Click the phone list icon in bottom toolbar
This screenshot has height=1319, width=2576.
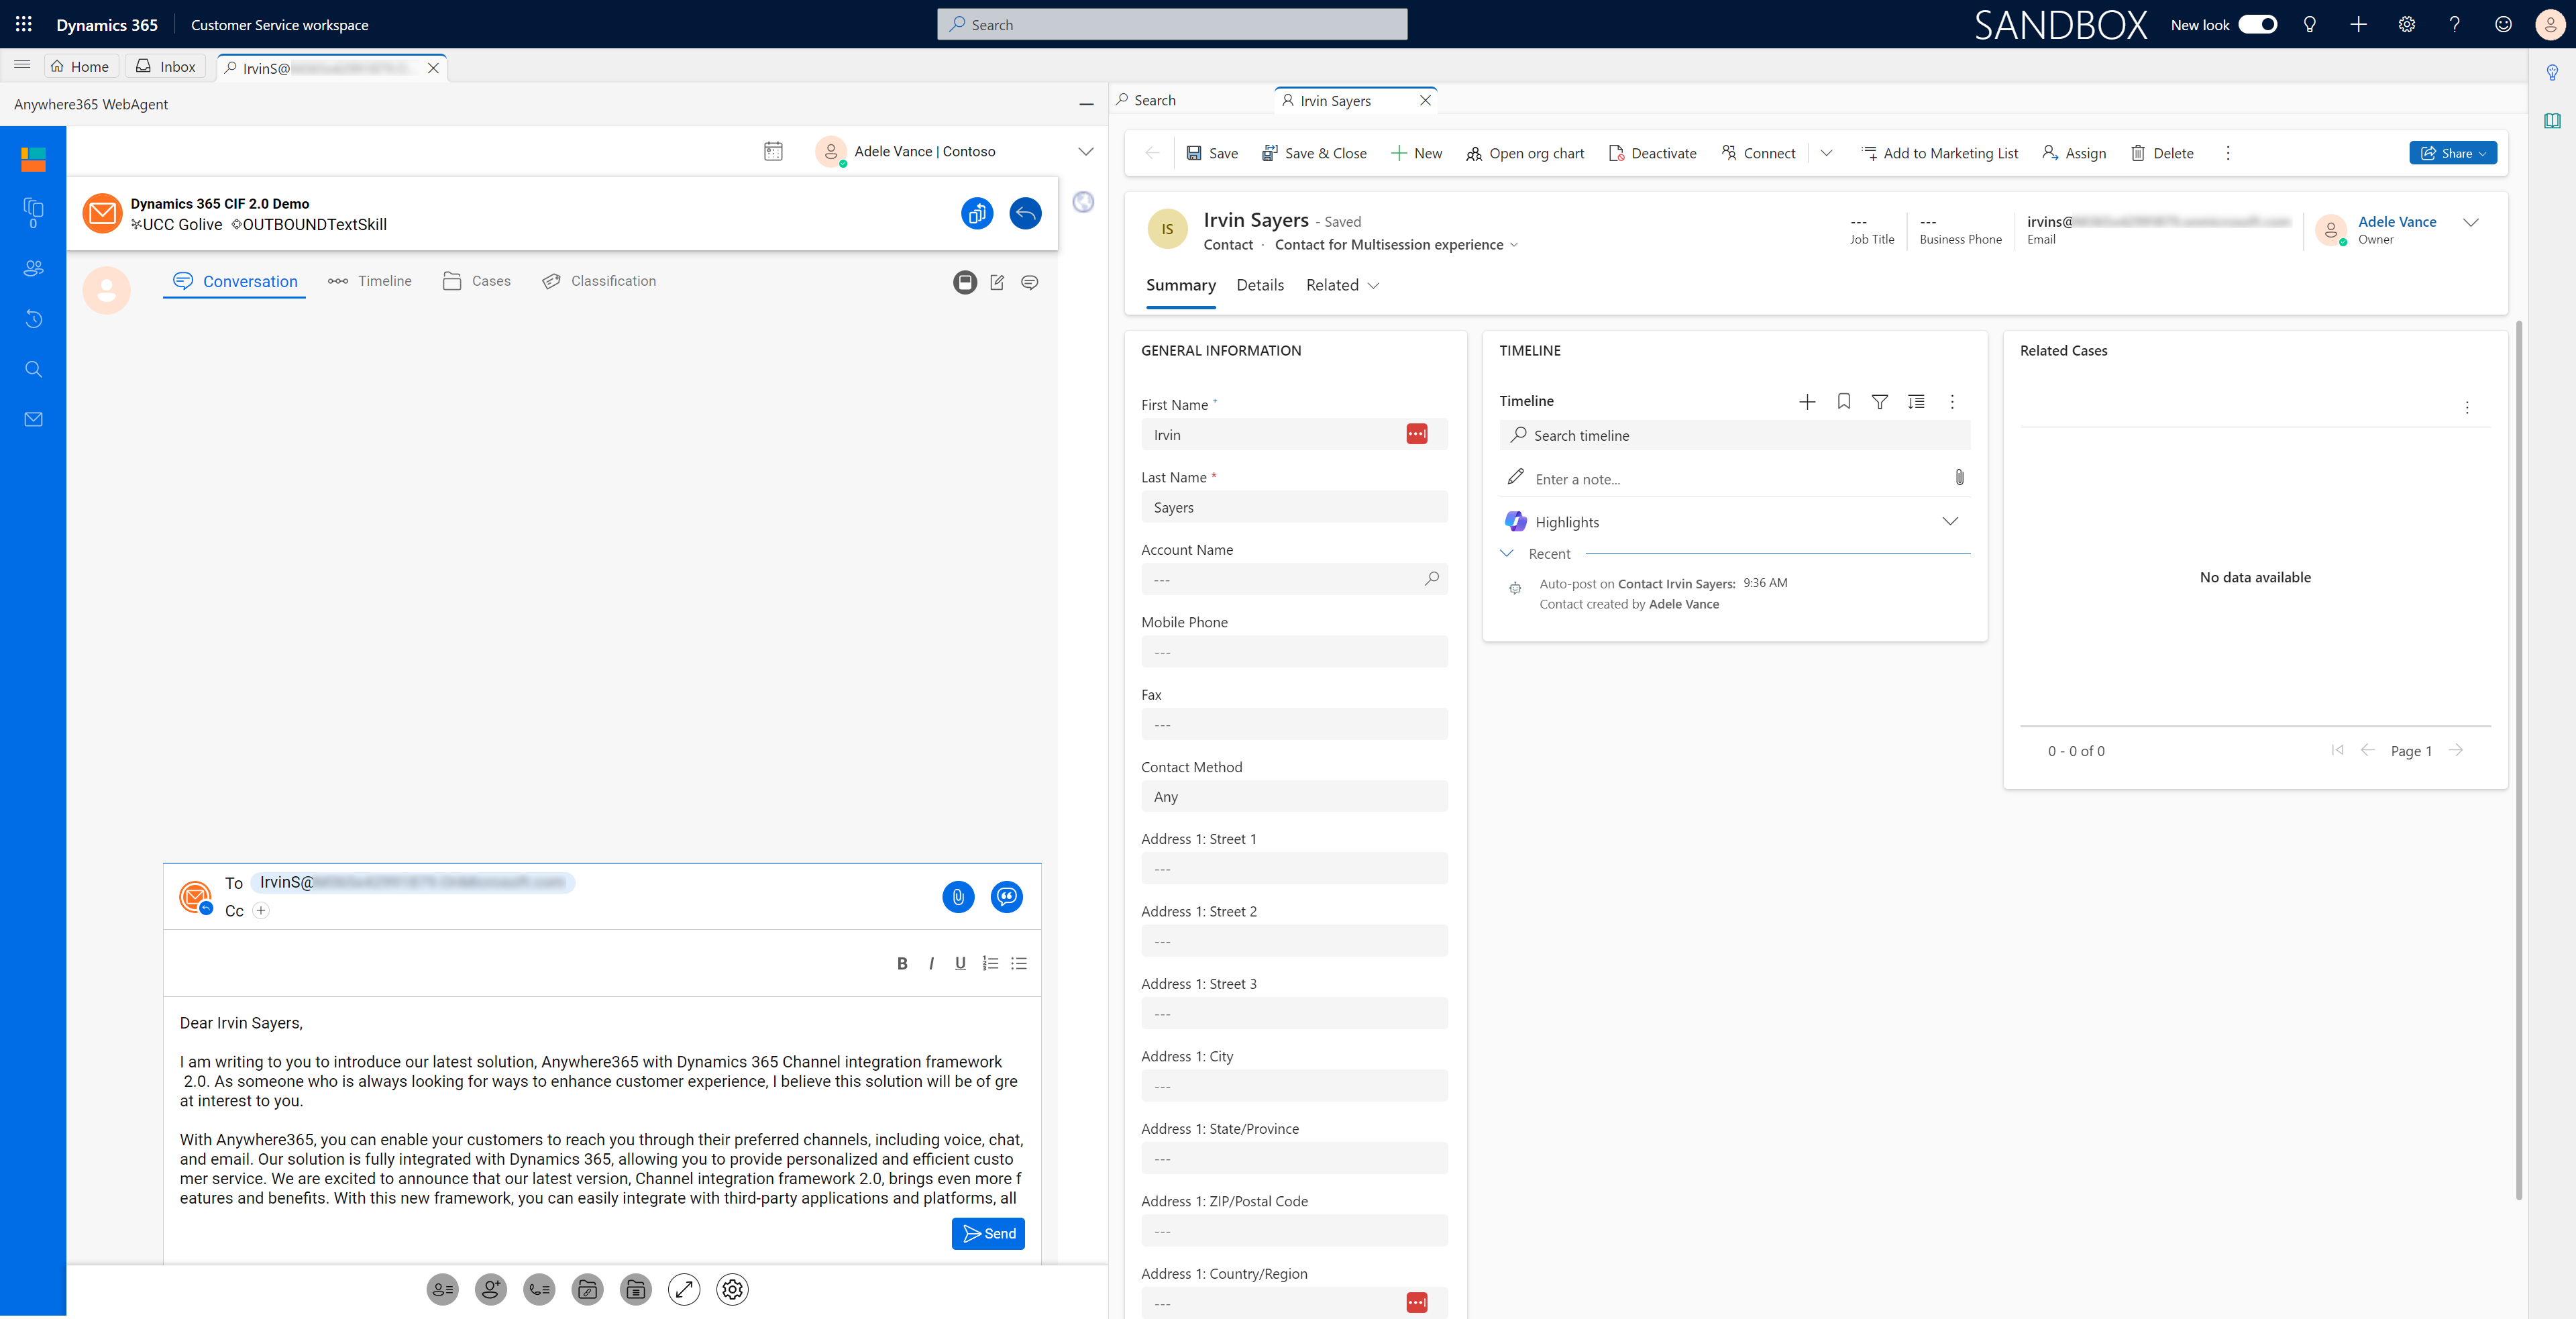coord(539,1289)
